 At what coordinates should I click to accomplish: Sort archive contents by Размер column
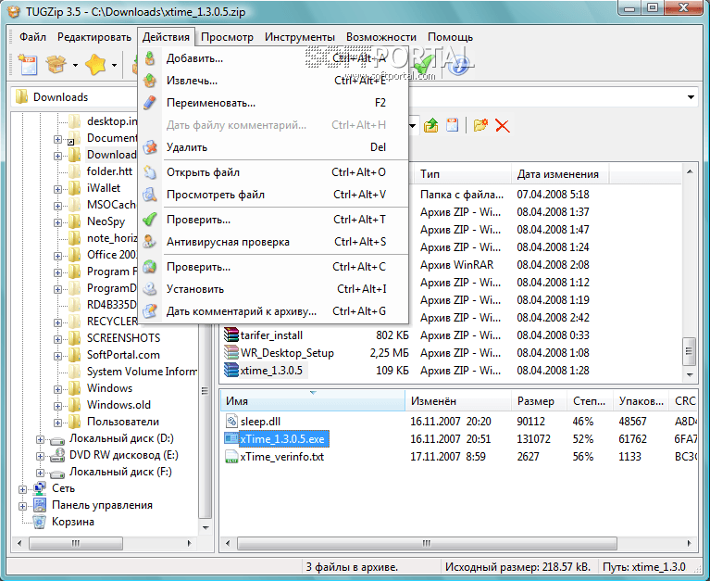point(540,400)
